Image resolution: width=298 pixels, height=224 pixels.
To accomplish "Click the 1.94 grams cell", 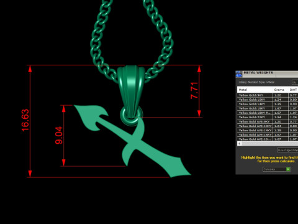I will point(281,117).
